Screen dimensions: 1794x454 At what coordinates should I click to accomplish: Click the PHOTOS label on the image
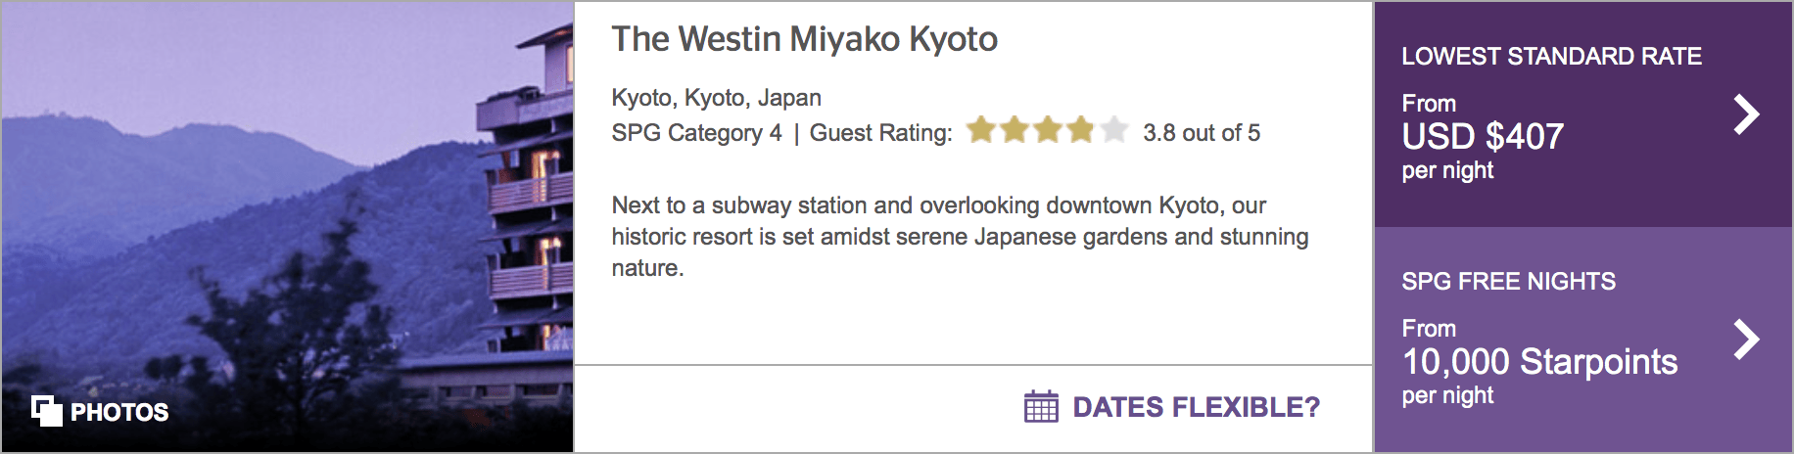[119, 412]
